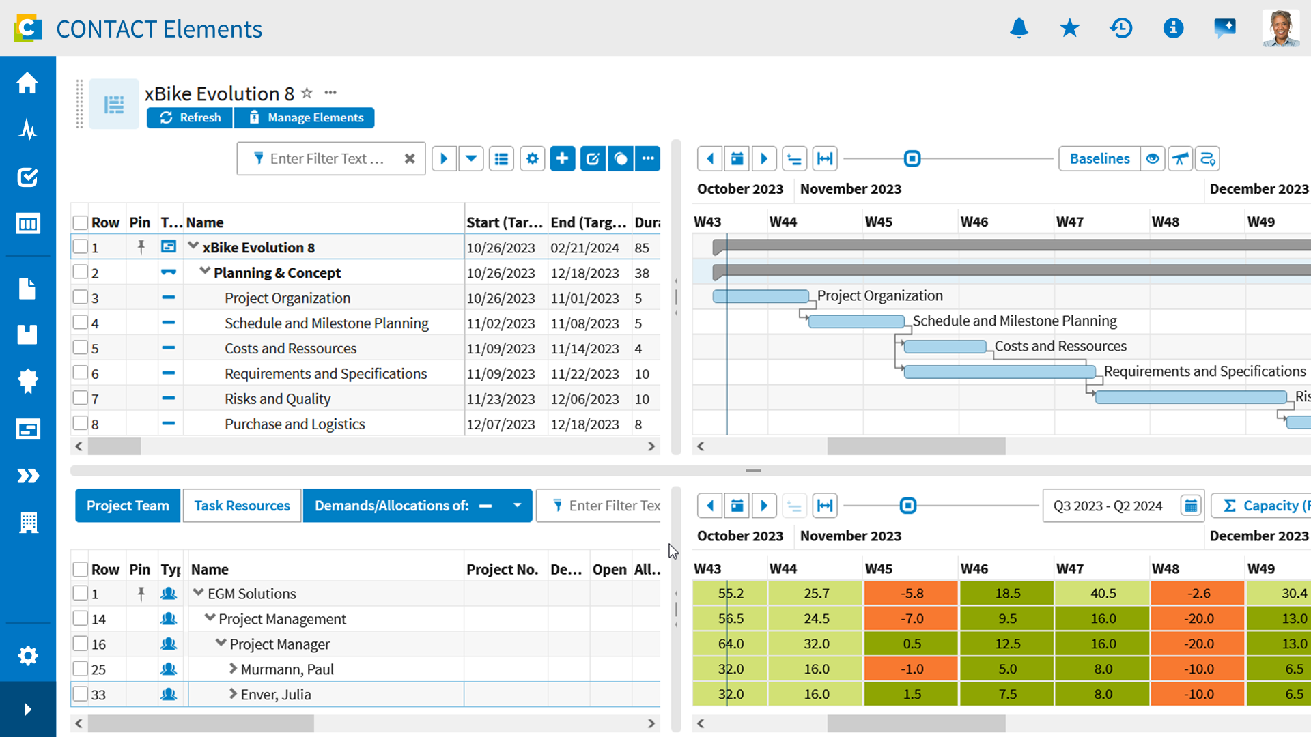This screenshot has width=1311, height=737.
Task: Collapse the EGM Solutions node
Action: pyautogui.click(x=198, y=592)
